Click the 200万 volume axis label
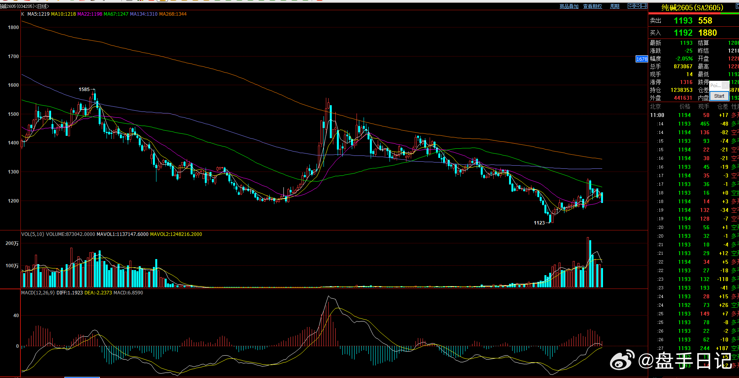This screenshot has width=739, height=378. [x=12, y=244]
